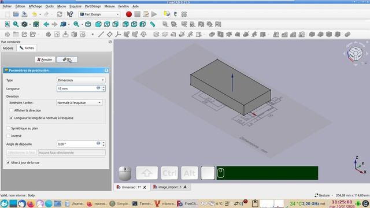The width and height of the screenshot is (370, 208).
Task: Open formula editor in Longueur field
Action: [x=98, y=88]
